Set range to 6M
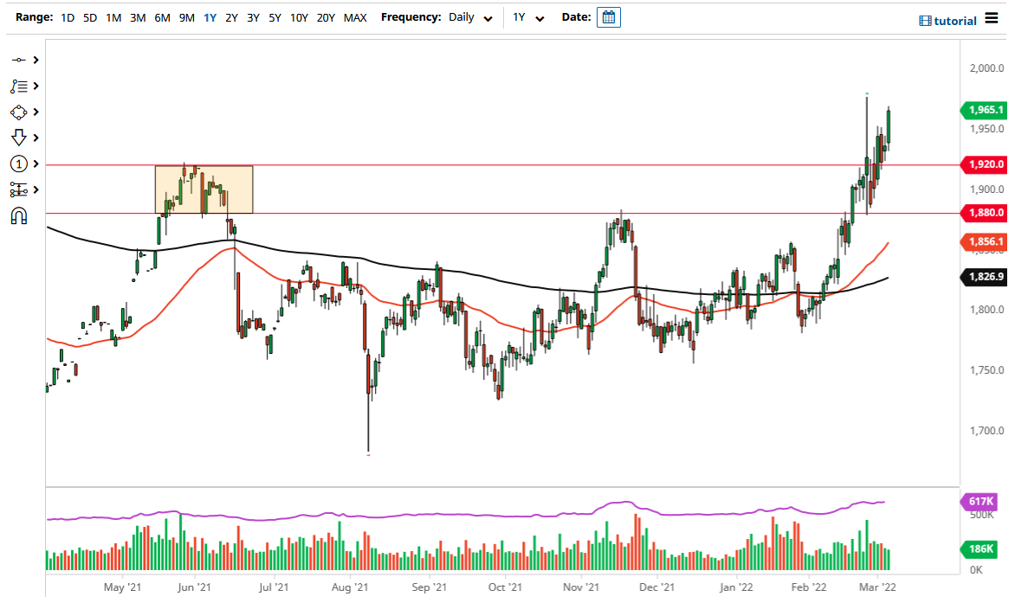This screenshot has width=1015, height=603. coord(162,17)
